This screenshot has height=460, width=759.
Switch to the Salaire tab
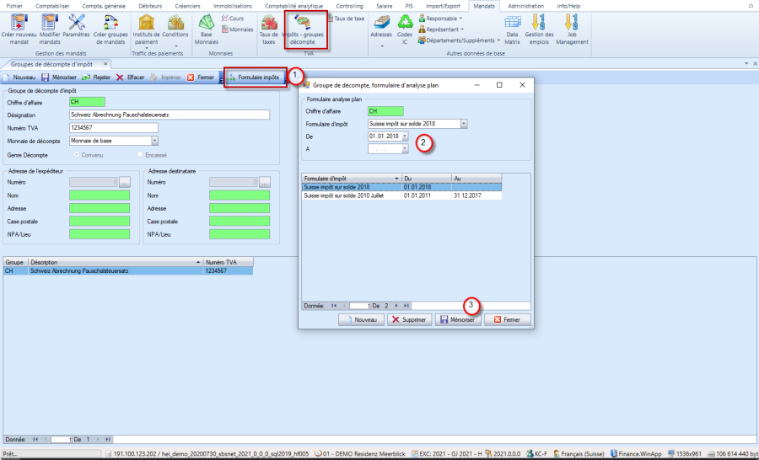(385, 6)
